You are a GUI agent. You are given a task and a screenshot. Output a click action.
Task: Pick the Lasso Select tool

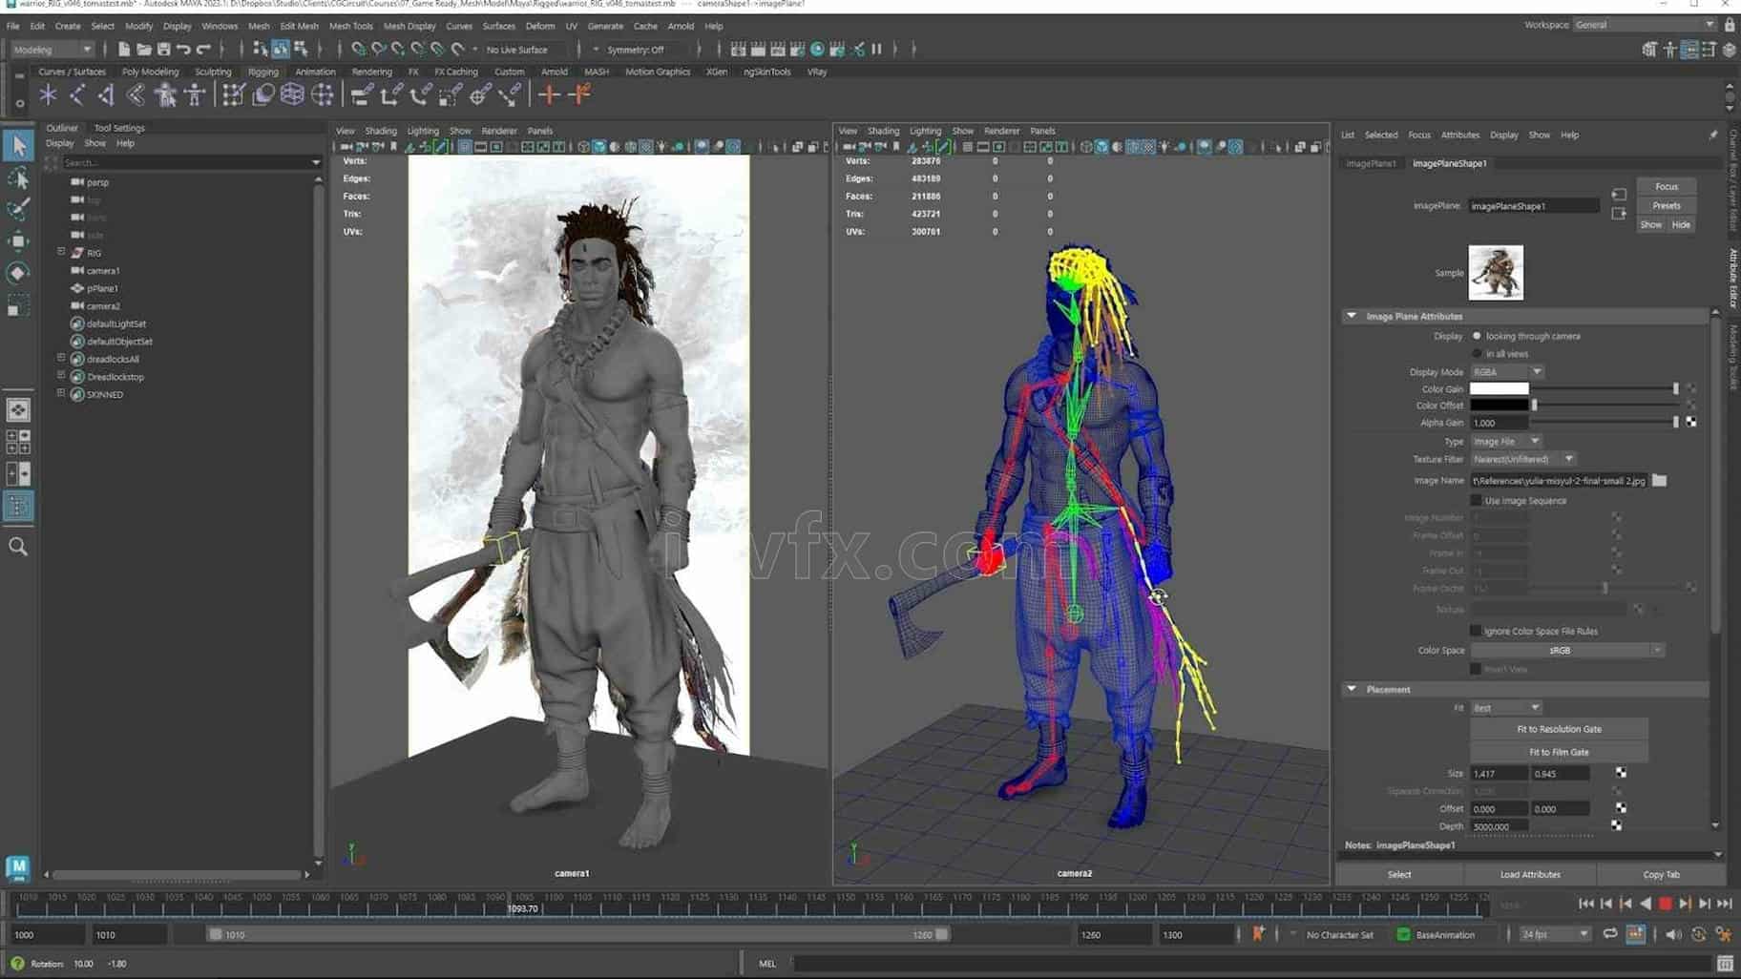pos(18,178)
